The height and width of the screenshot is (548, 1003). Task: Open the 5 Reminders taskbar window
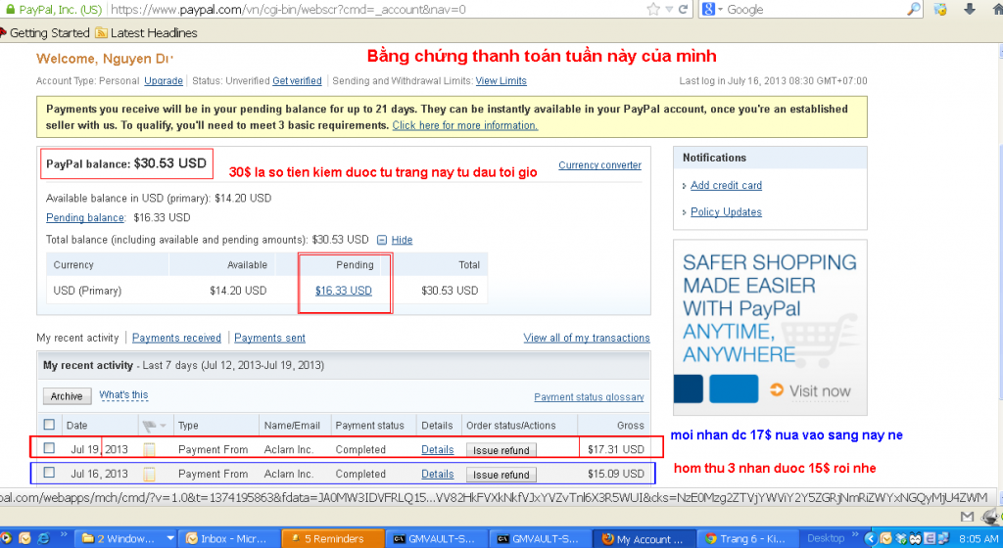click(x=333, y=538)
